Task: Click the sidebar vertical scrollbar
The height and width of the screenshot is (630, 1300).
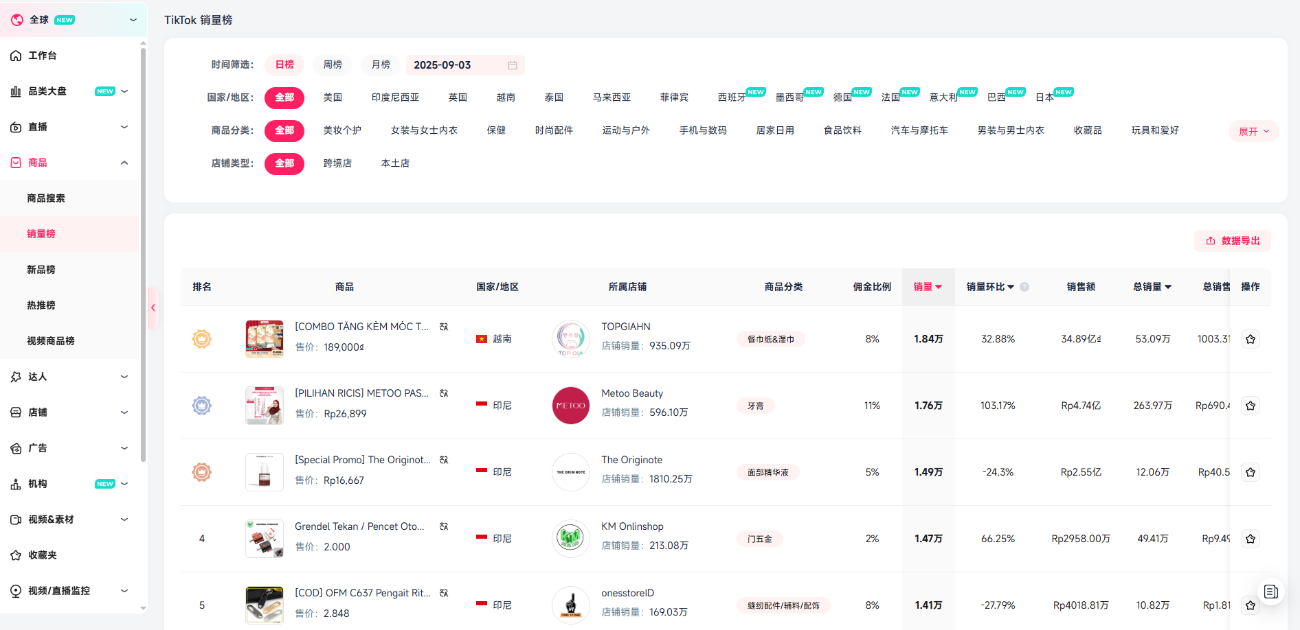Action: [143, 254]
